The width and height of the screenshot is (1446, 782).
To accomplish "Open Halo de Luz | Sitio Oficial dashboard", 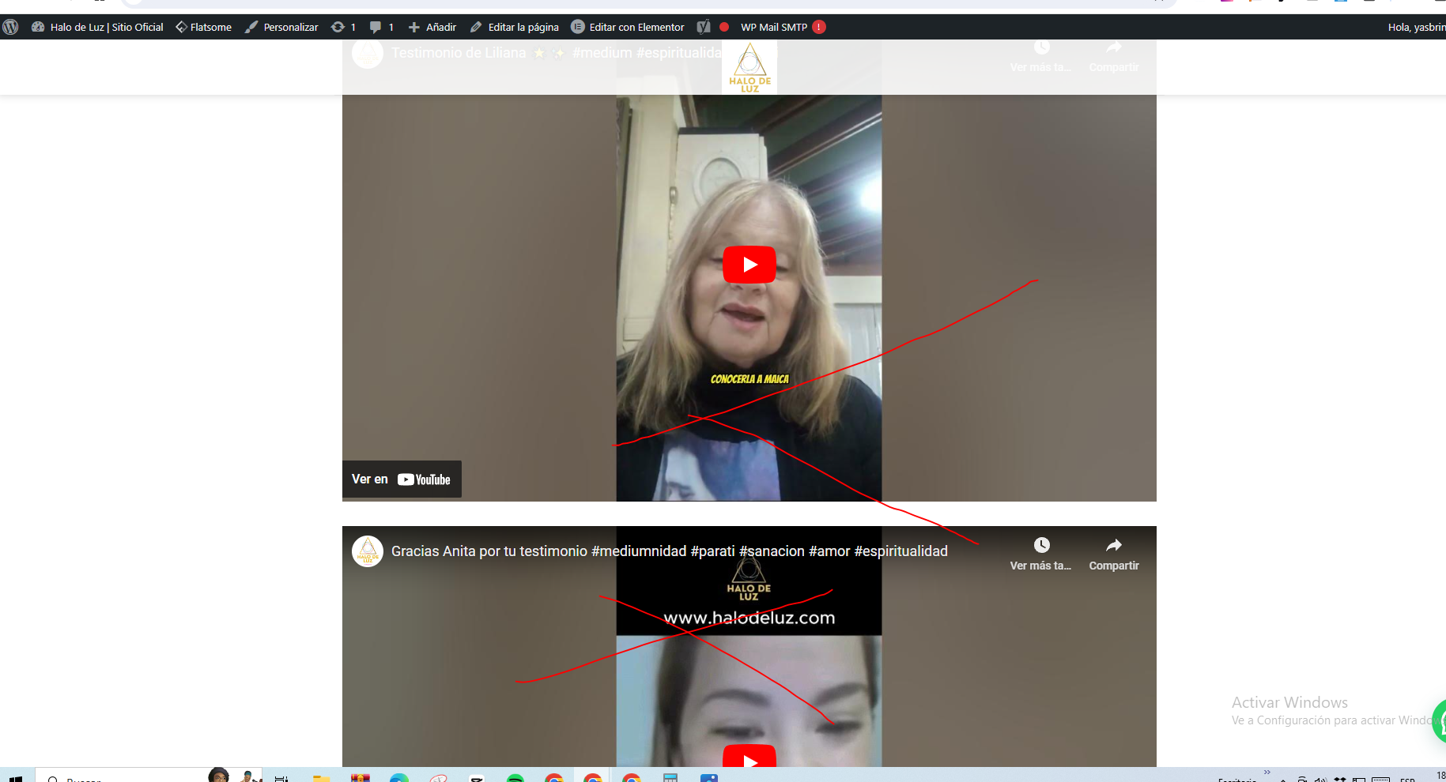I will 97,27.
